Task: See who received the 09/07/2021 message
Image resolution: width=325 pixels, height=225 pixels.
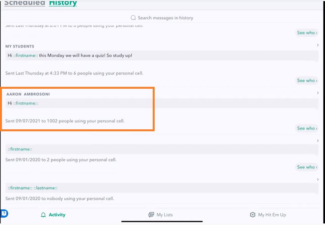Action: (x=307, y=128)
